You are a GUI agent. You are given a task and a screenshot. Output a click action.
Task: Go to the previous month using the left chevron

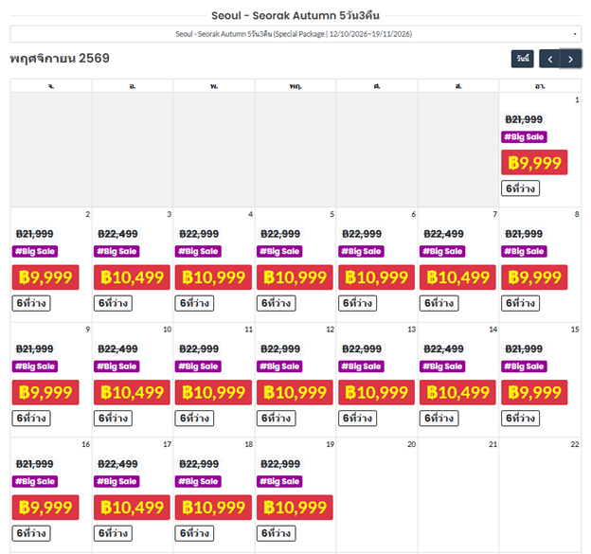[548, 59]
